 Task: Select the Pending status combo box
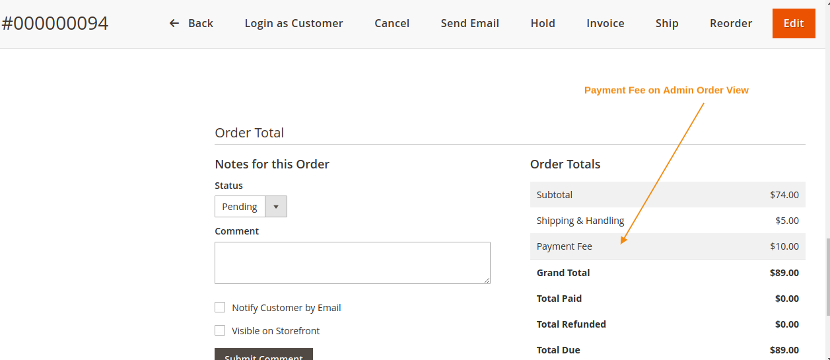pos(240,207)
